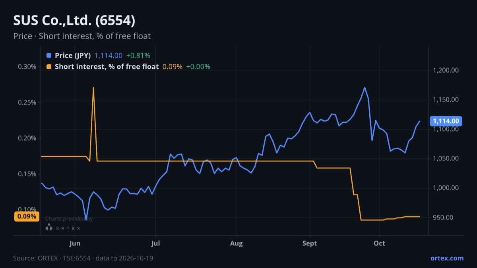Click the Oct x-axis label
Image resolution: width=477 pixels, height=268 pixels.
(379, 243)
